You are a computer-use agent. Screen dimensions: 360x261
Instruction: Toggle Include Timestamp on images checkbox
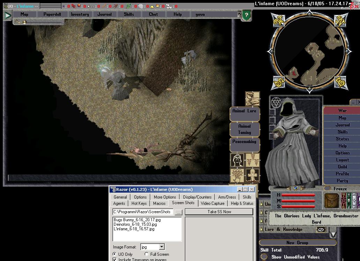click(114, 259)
